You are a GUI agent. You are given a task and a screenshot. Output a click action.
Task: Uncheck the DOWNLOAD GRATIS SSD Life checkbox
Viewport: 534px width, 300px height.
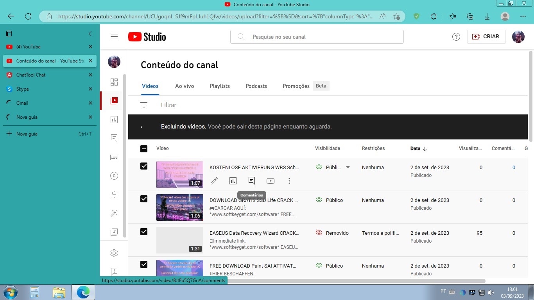[x=144, y=199]
